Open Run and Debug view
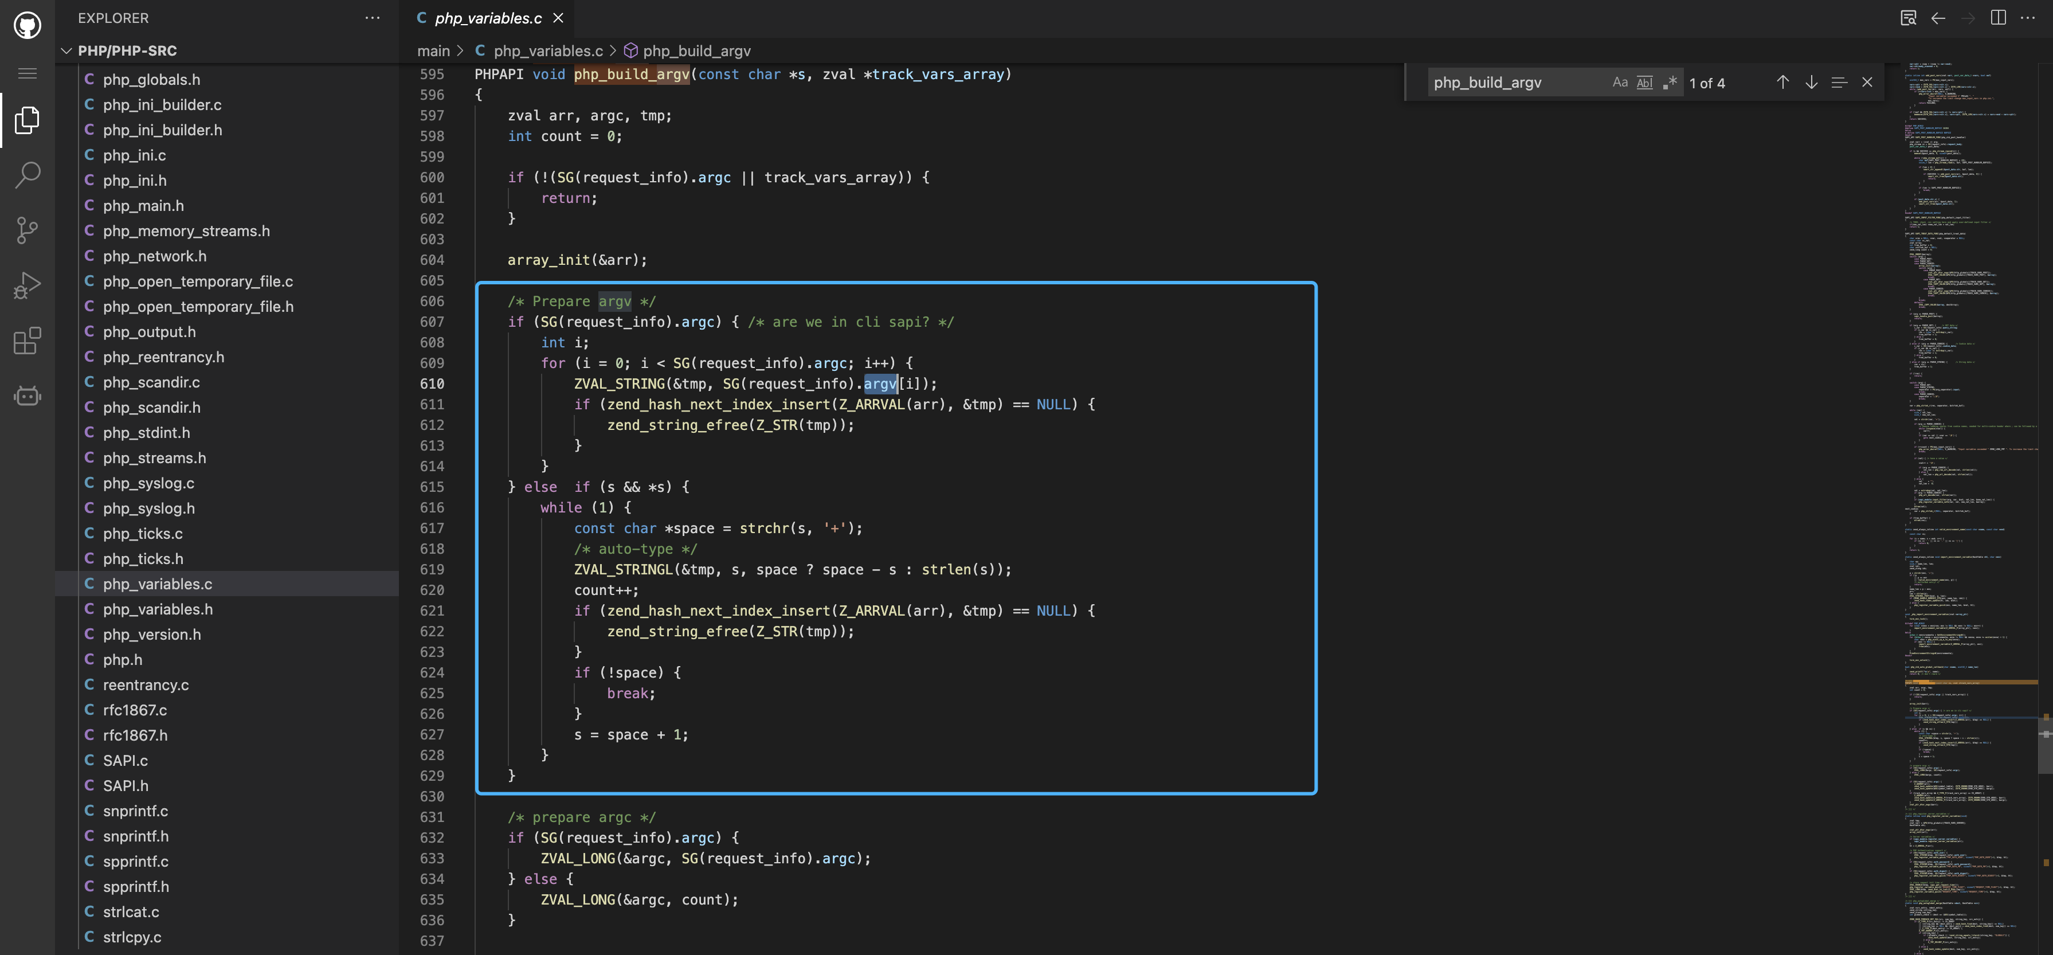The width and height of the screenshot is (2053, 955). pos(27,285)
